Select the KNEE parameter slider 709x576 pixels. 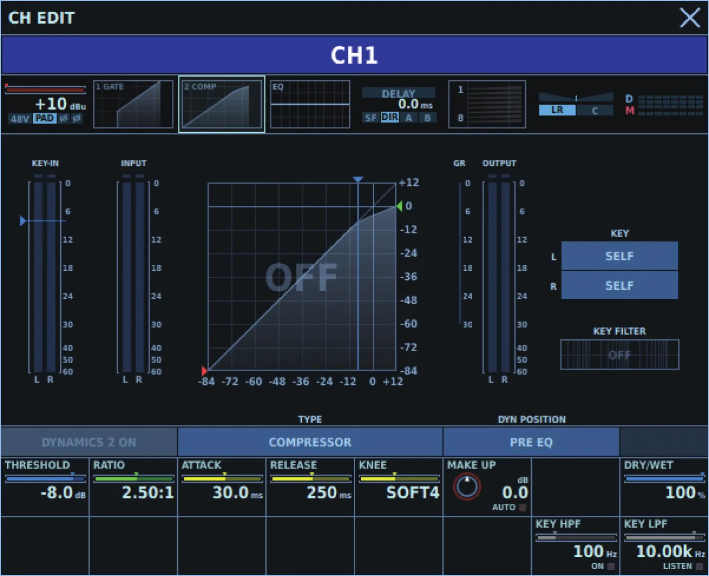click(x=399, y=479)
